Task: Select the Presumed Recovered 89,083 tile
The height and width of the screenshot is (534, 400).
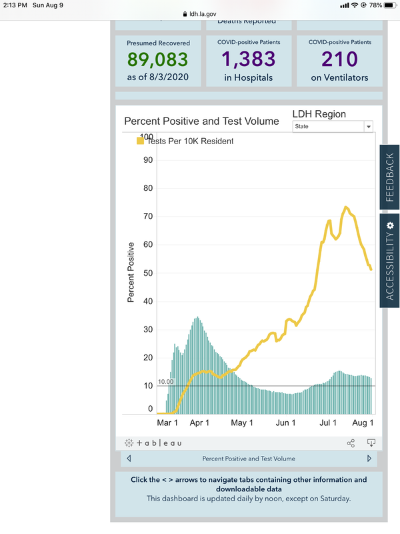Action: [158, 61]
